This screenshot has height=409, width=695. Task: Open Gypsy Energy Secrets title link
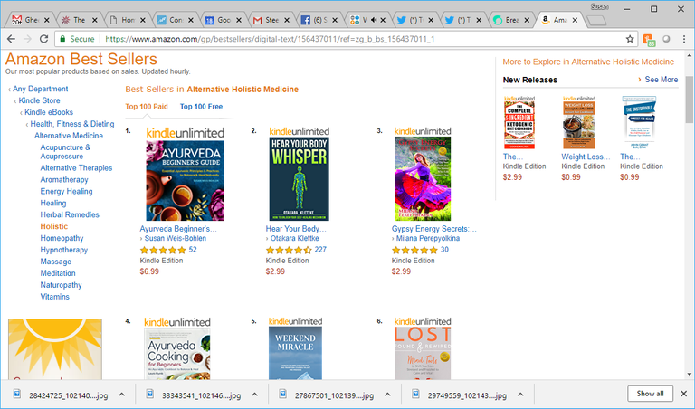(x=434, y=229)
